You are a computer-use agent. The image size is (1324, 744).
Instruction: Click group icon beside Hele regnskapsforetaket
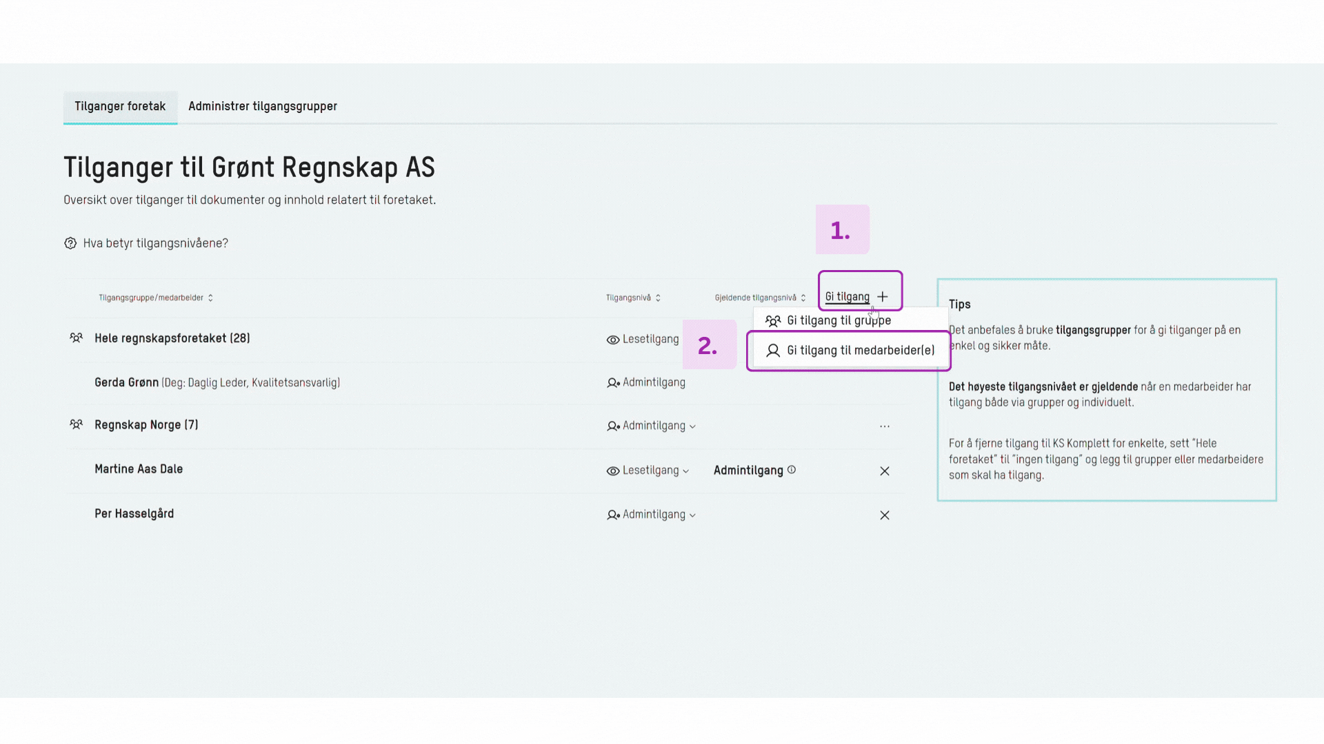pyautogui.click(x=76, y=338)
